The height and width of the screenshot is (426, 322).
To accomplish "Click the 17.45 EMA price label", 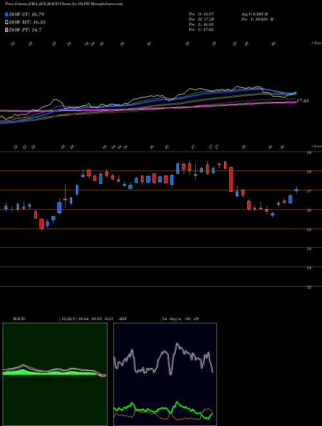I will click(303, 101).
